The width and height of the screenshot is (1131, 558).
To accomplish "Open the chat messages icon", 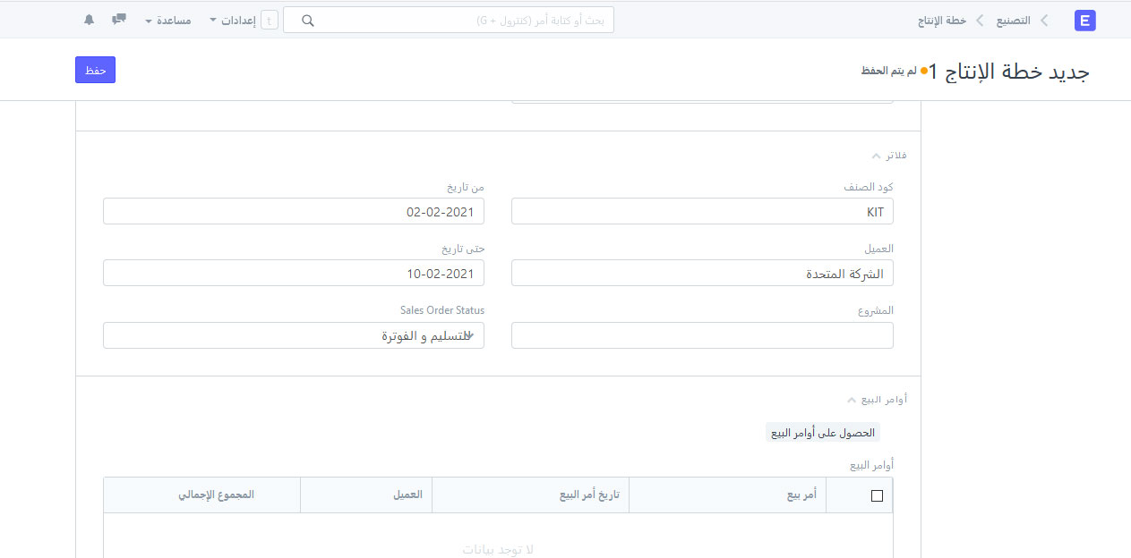I will pyautogui.click(x=119, y=20).
